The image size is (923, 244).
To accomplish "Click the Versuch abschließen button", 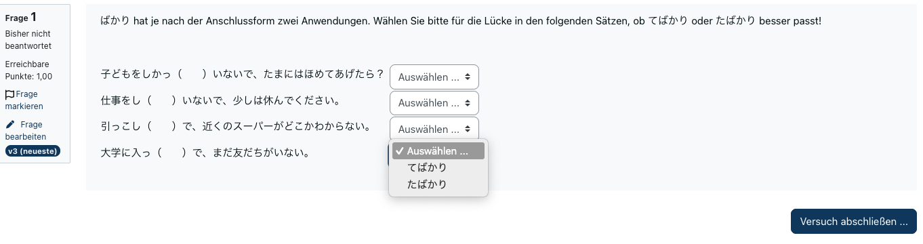I will (854, 222).
